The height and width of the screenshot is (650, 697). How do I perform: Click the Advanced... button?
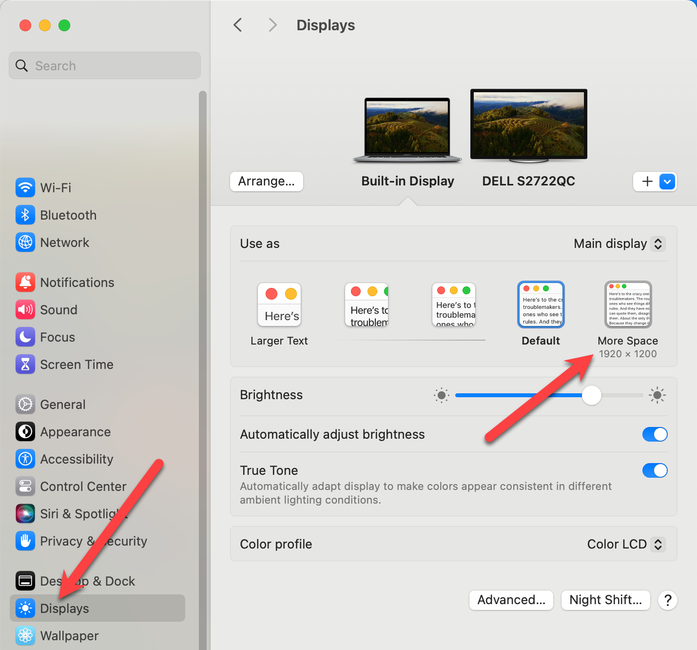(x=511, y=600)
